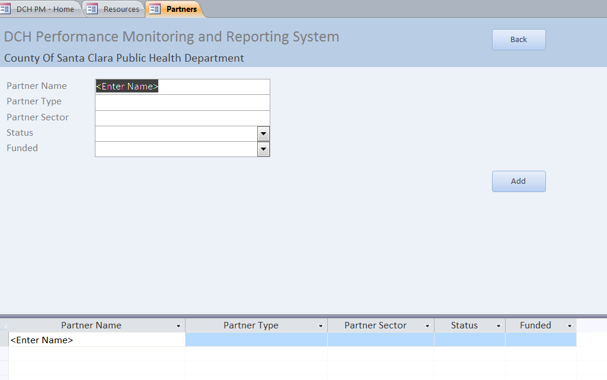This screenshot has width=607, height=380.
Task: Click the select-all corner of the datasheet
Action: pos(4,325)
